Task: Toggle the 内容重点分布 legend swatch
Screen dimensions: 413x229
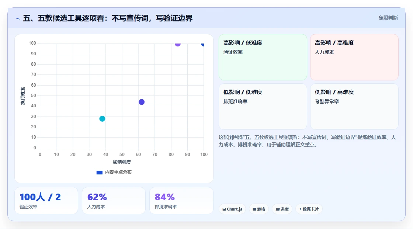Action: click(99, 172)
